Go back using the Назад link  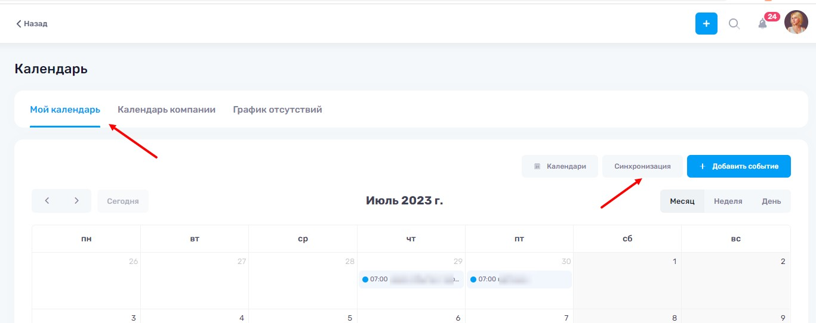pyautogui.click(x=32, y=24)
